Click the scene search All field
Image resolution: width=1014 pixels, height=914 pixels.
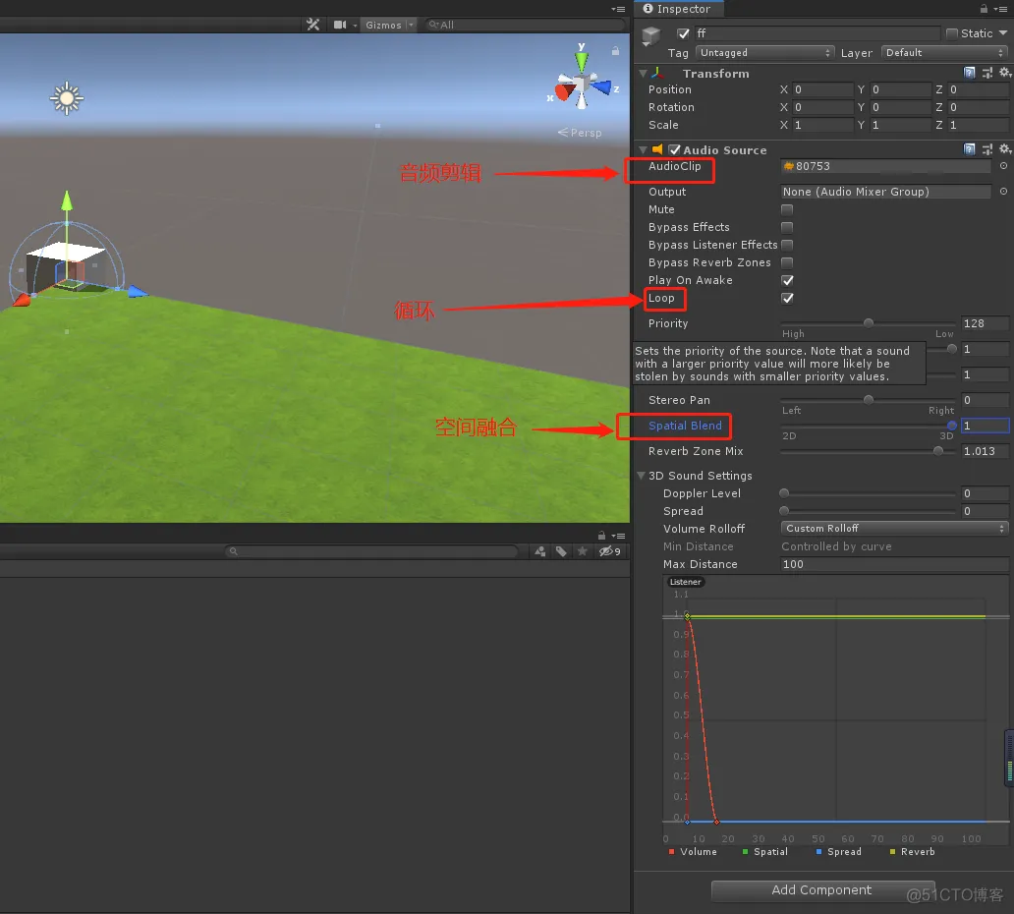(524, 25)
